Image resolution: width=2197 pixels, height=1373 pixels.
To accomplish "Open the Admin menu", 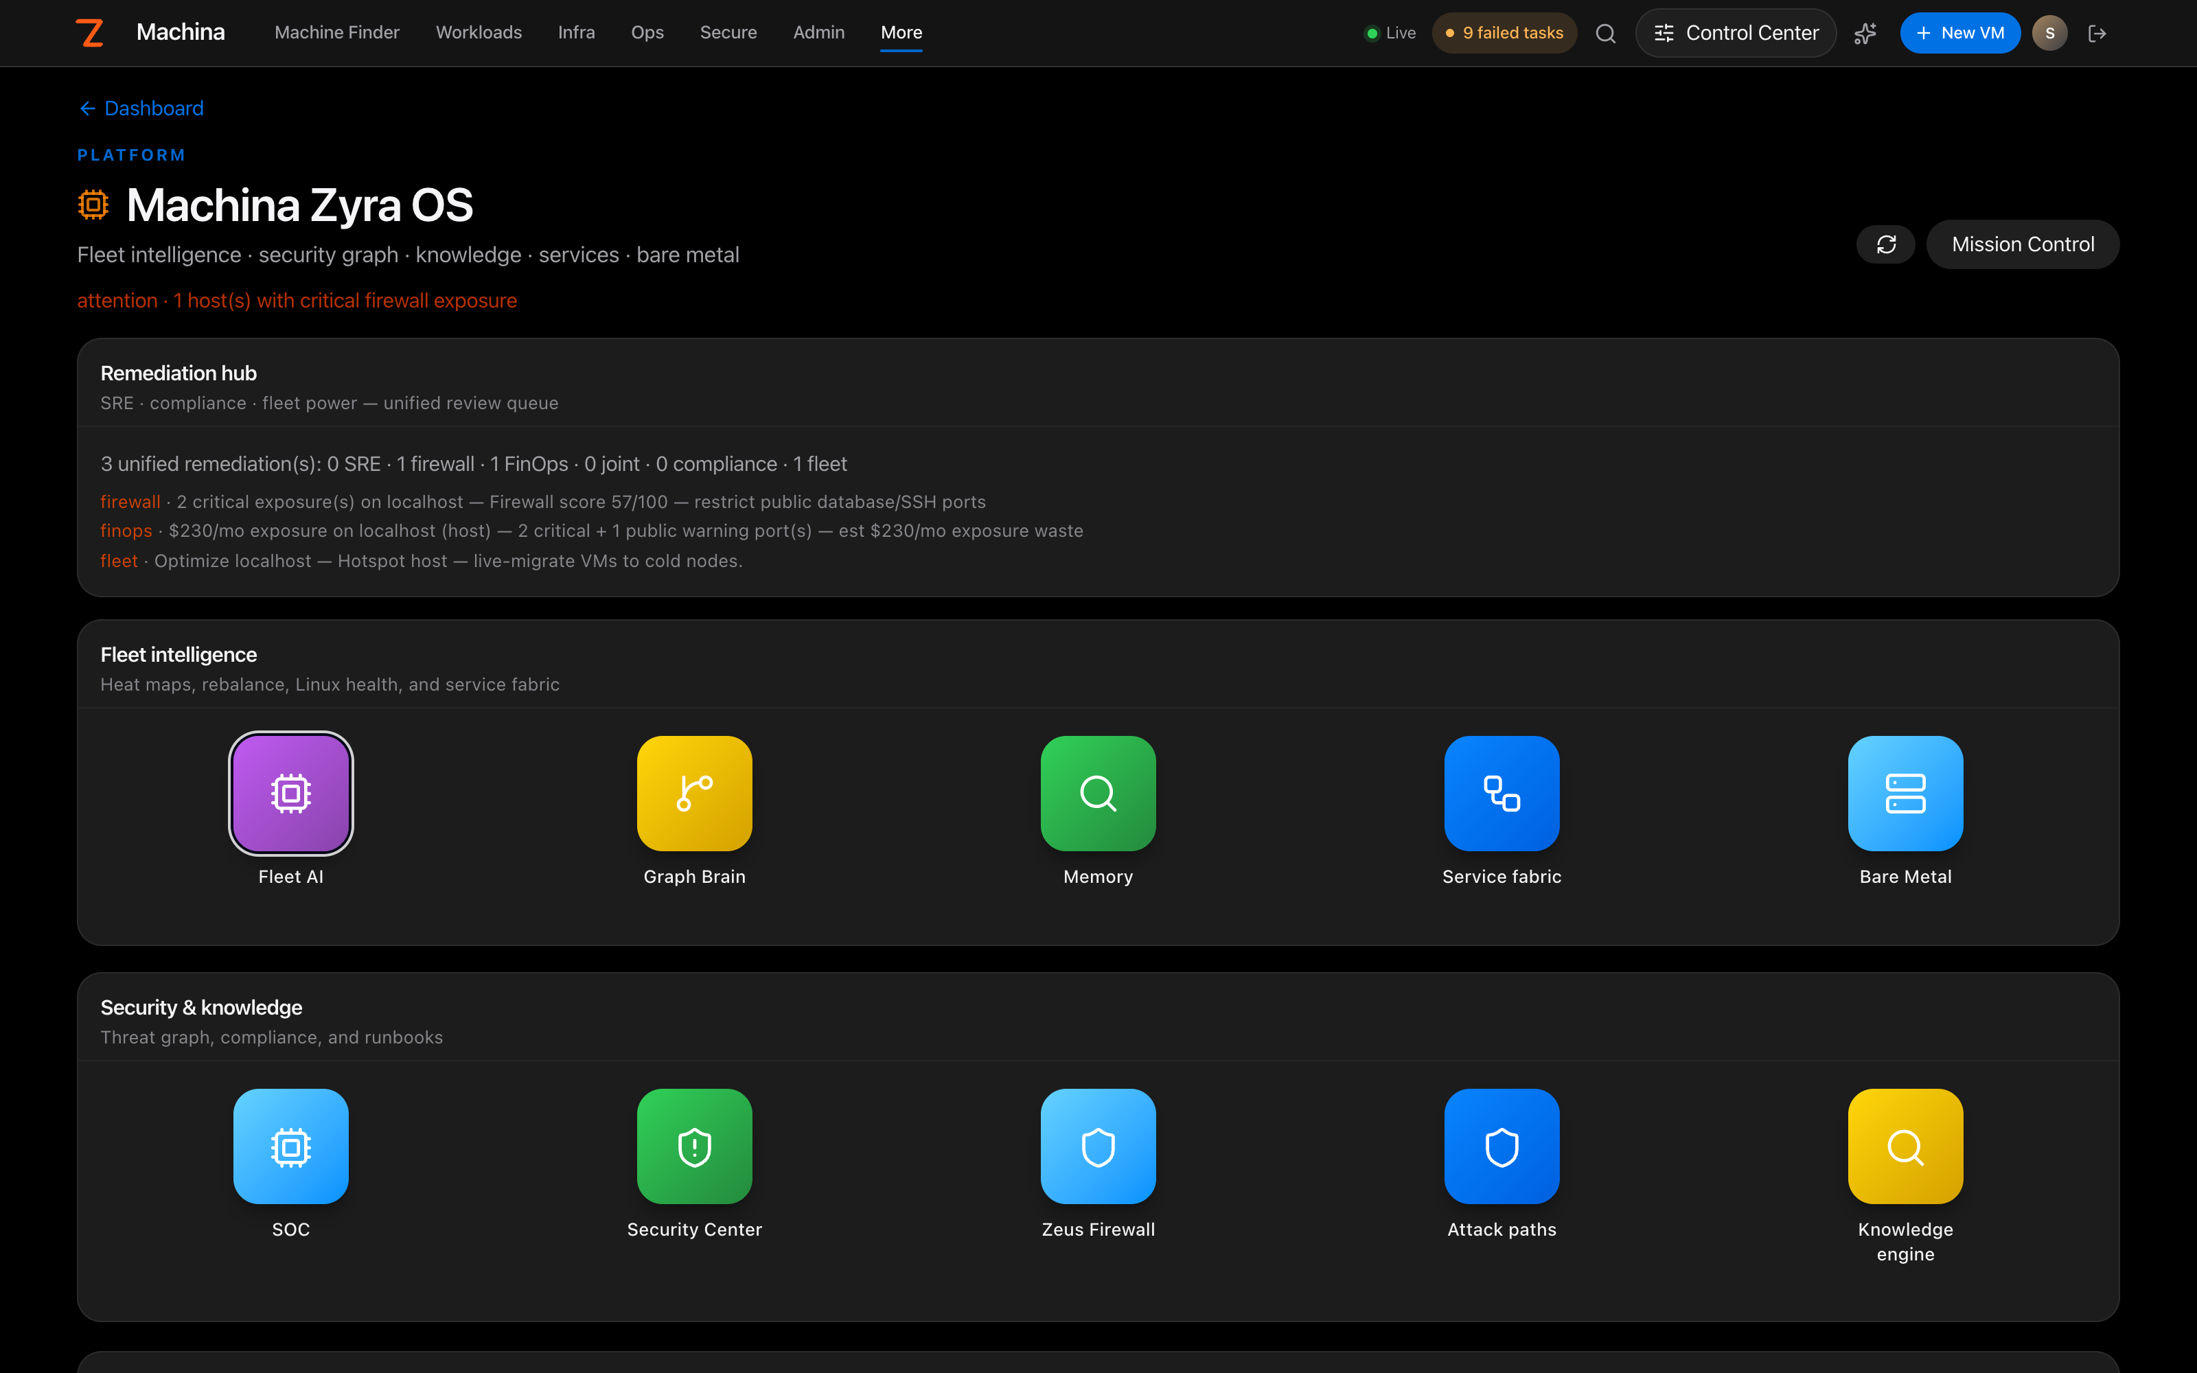I will point(819,33).
